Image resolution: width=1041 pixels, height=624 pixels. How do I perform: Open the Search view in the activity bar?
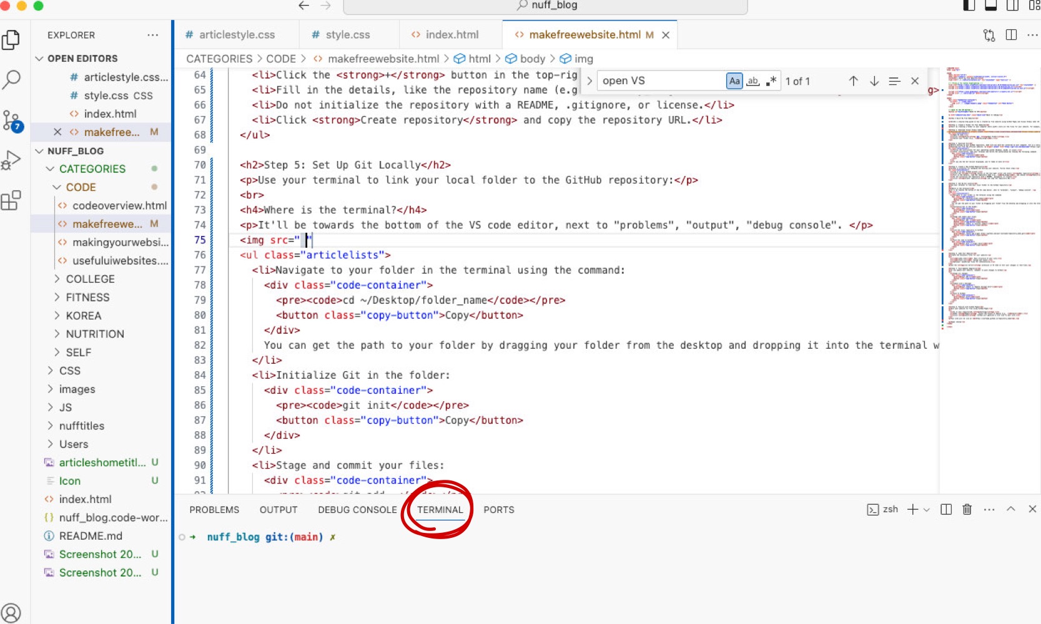(11, 80)
